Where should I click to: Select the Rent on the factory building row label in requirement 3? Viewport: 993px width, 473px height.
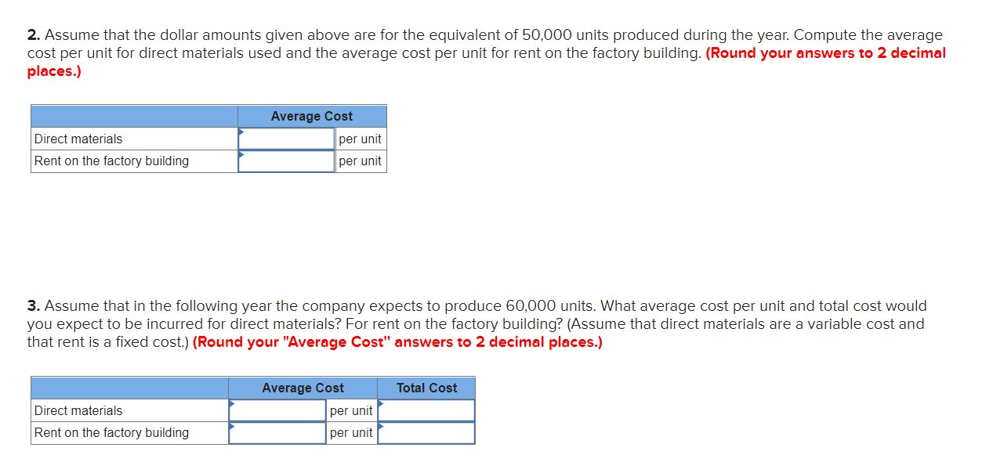tap(109, 432)
